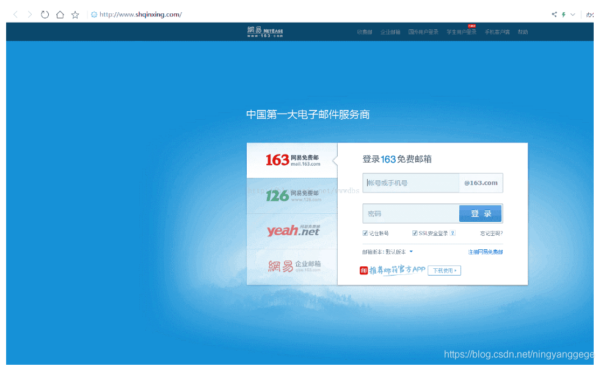Click the 登录 login button
Viewport: 601px width, 366px height.
(x=480, y=213)
